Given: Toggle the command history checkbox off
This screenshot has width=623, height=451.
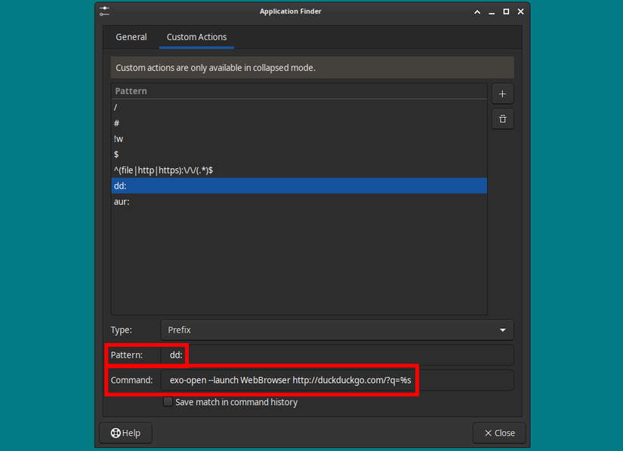Looking at the screenshot, I should click(x=168, y=402).
